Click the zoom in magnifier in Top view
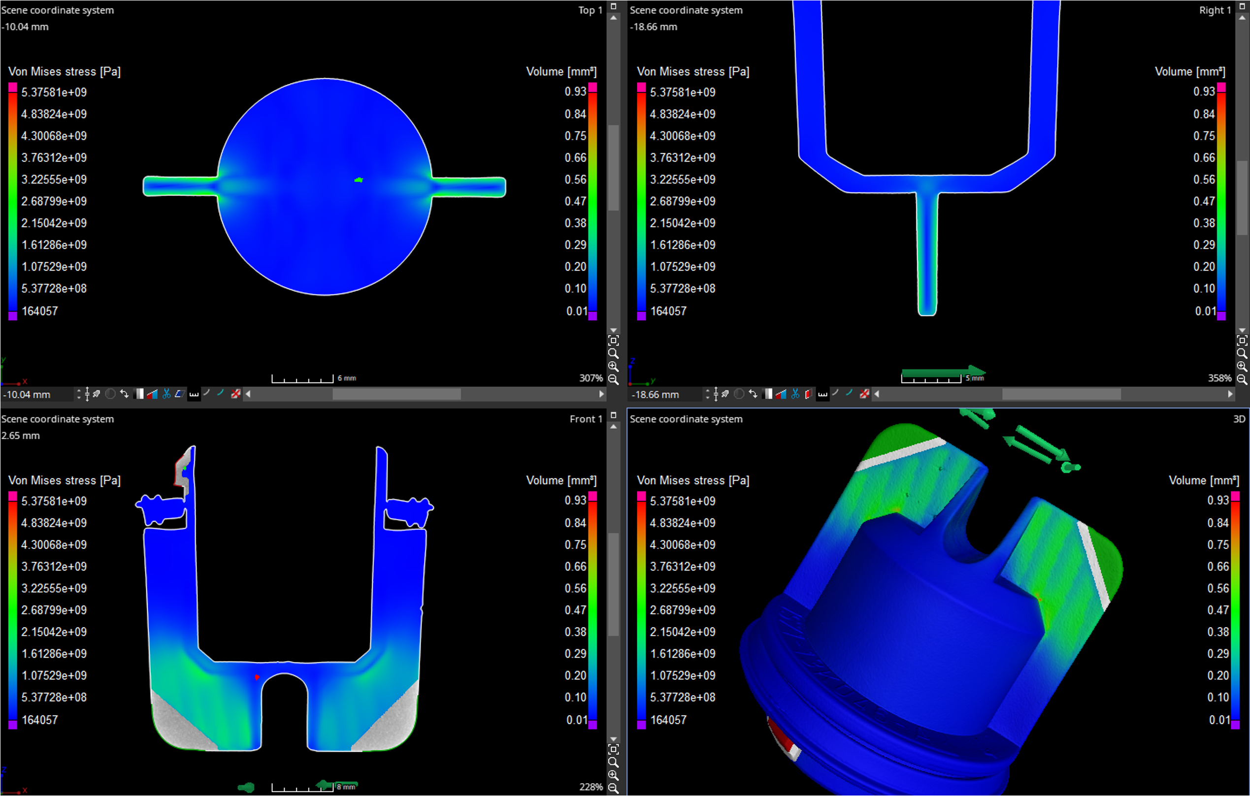Image resolution: width=1250 pixels, height=797 pixels. [x=614, y=367]
